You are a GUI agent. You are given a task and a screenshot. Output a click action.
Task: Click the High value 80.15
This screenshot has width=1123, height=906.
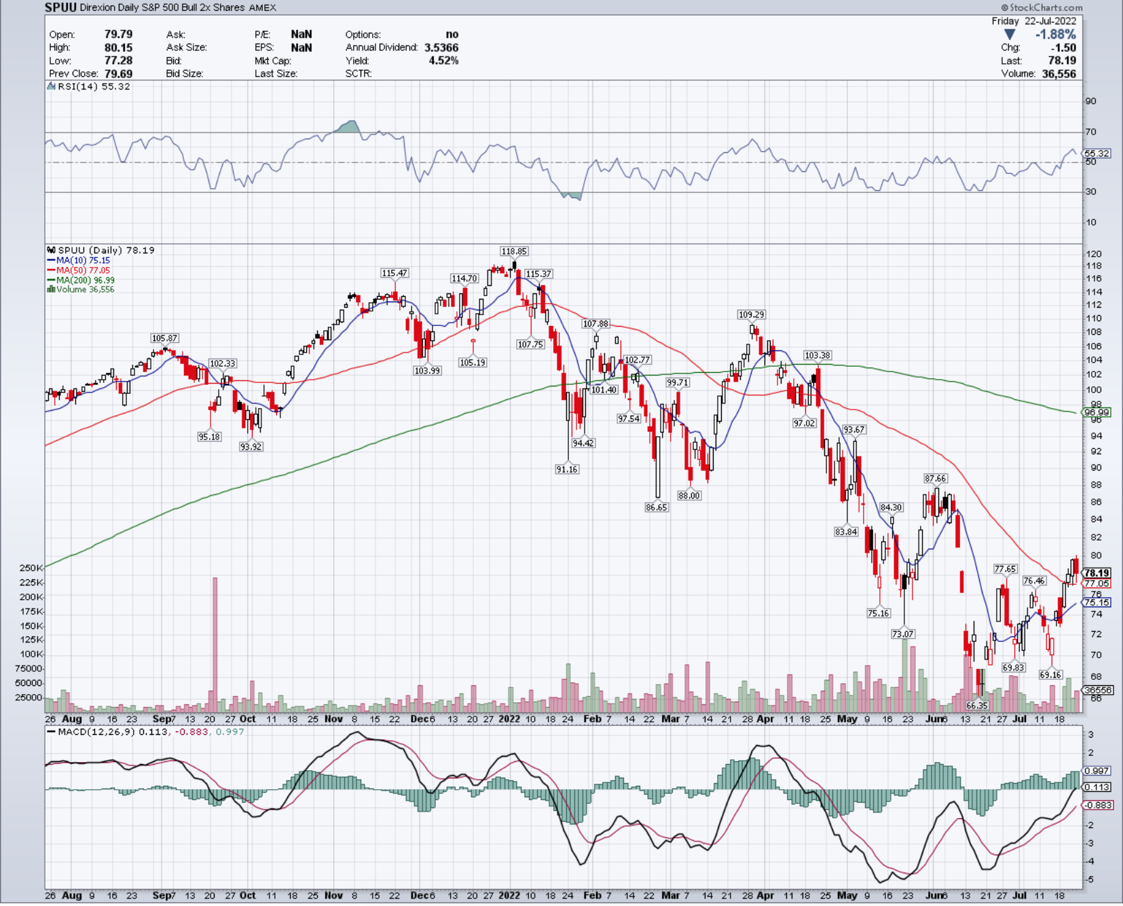tap(118, 48)
